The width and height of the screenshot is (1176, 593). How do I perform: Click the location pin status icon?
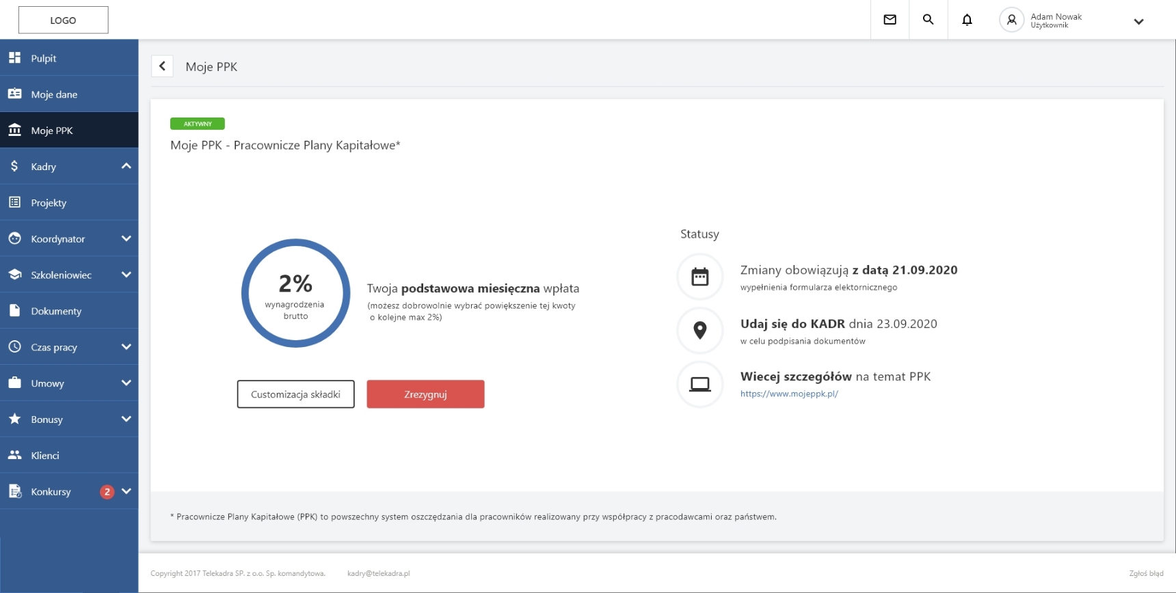tap(699, 331)
